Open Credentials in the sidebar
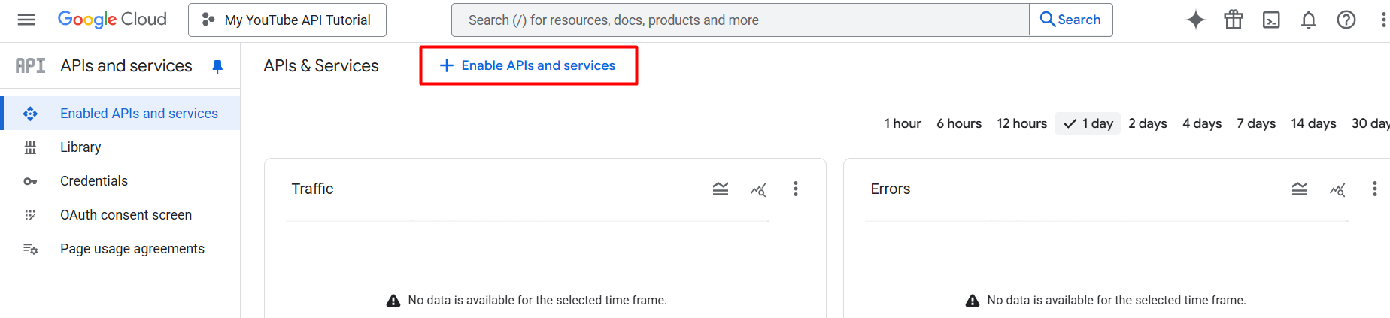Viewport: 1390px width, 318px height. pyautogui.click(x=120, y=181)
